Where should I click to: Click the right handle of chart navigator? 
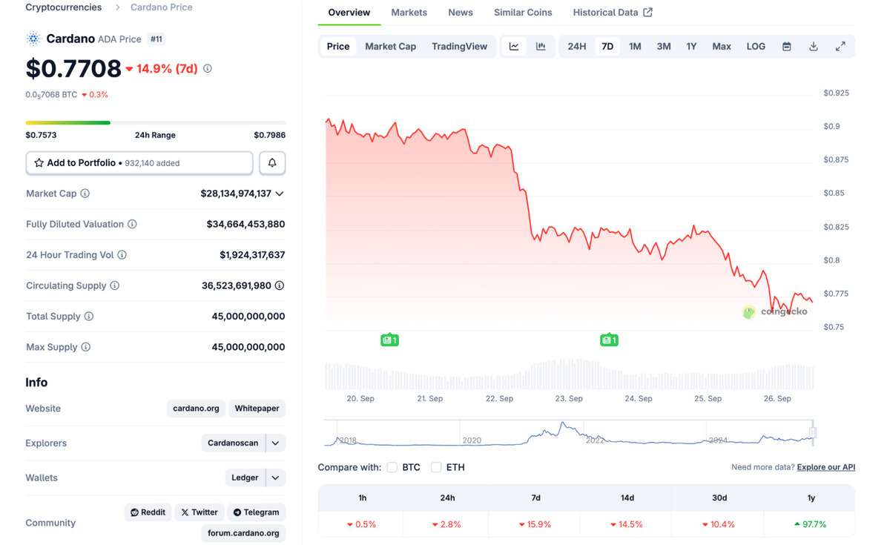(x=813, y=432)
